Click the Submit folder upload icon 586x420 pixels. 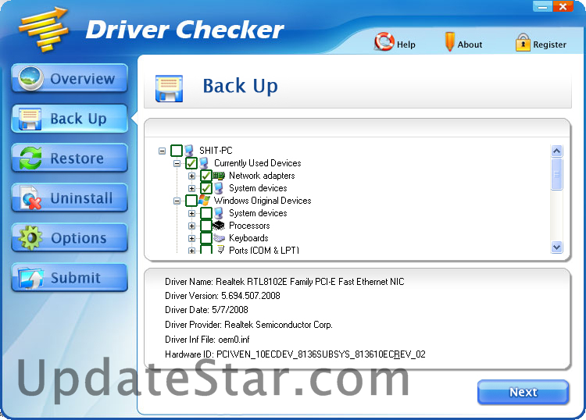point(30,278)
